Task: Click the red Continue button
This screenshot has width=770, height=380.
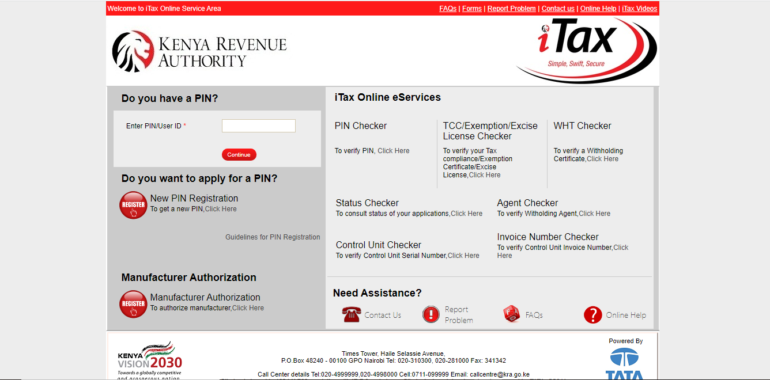Action: (x=239, y=154)
